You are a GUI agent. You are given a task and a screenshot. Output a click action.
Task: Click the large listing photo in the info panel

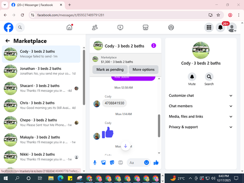click(201, 50)
